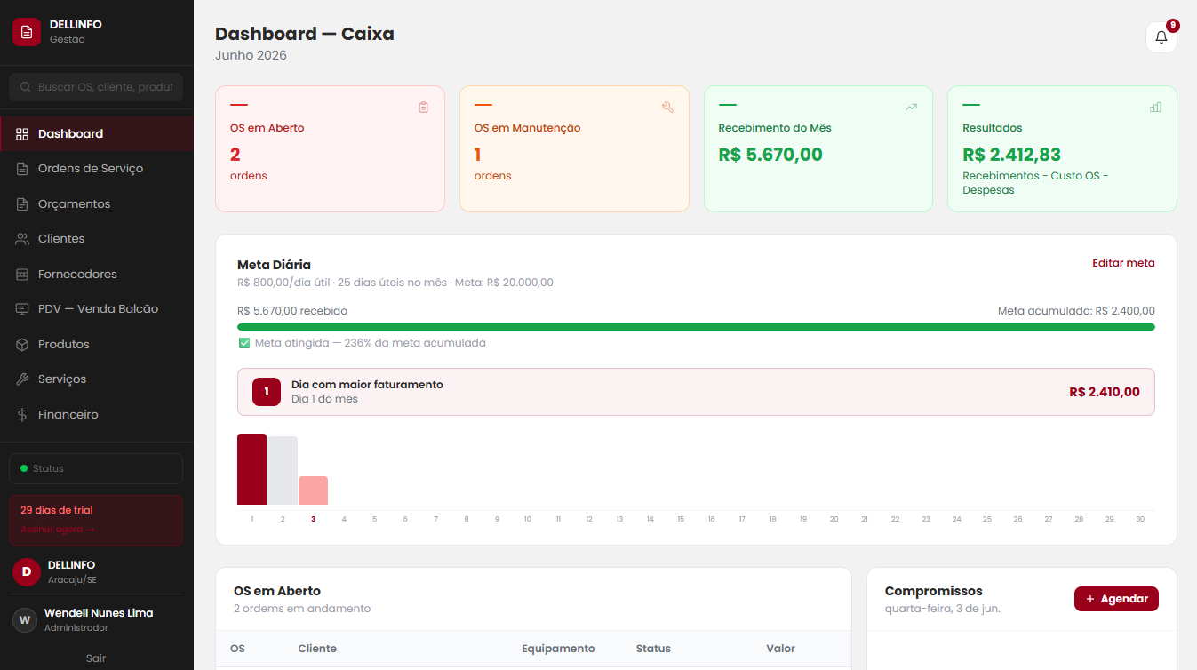The height and width of the screenshot is (670, 1197).
Task: Click the PDV monitor icon
Action: pyautogui.click(x=22, y=309)
